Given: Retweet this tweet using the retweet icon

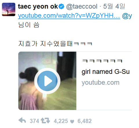Looking at the screenshot, I should coord(45,120).
